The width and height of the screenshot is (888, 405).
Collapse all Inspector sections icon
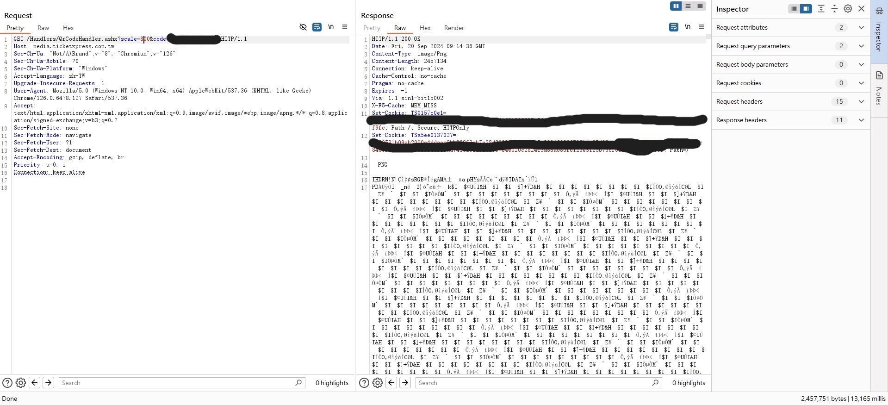click(834, 9)
